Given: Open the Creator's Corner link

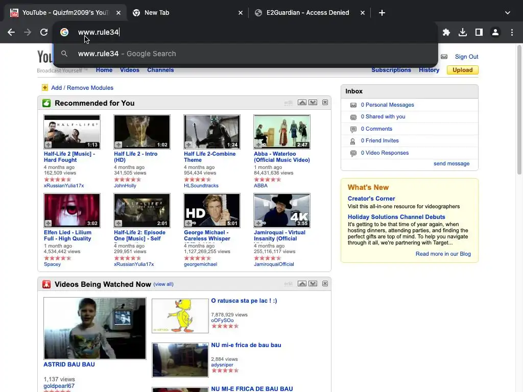Looking at the screenshot, I should 371,199.
